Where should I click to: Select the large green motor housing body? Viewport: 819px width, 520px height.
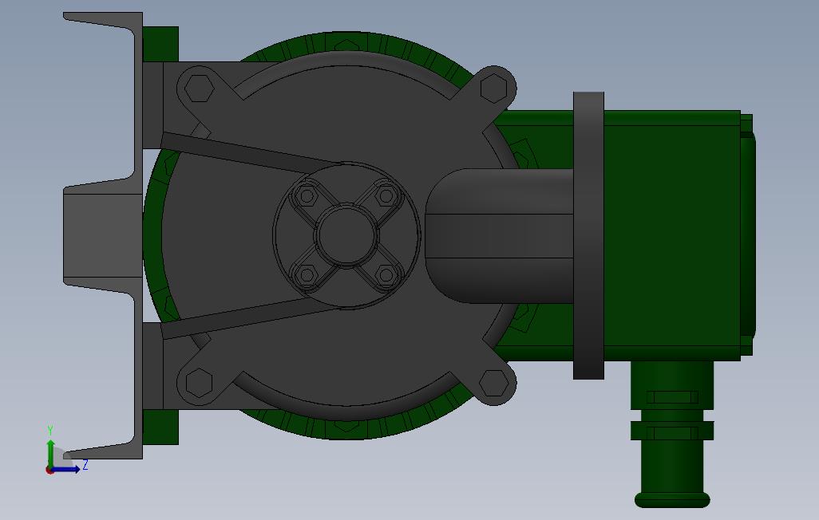coord(671,235)
